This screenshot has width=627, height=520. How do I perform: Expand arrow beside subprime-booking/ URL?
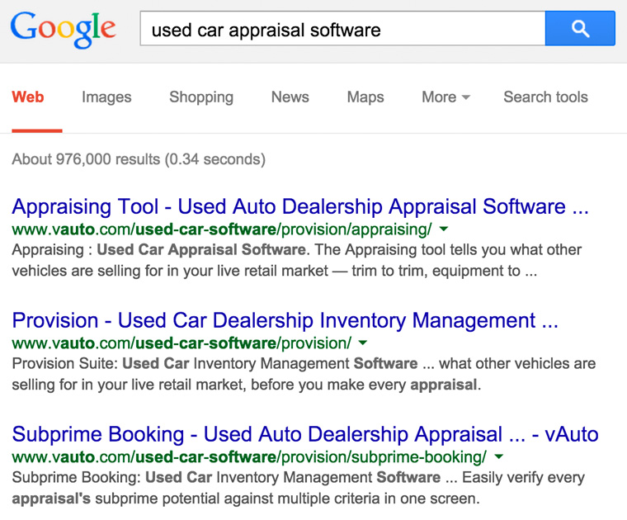(x=498, y=456)
